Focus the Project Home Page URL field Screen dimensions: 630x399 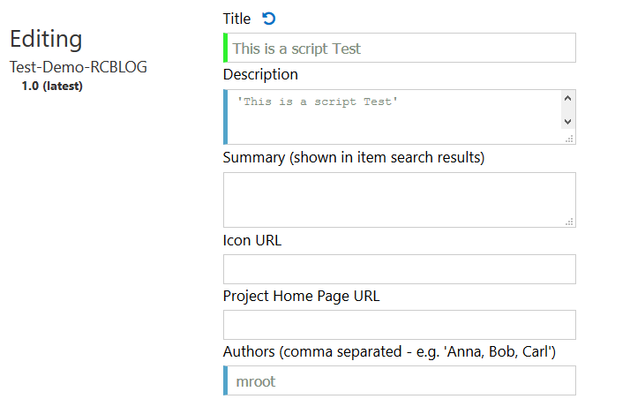point(399,325)
